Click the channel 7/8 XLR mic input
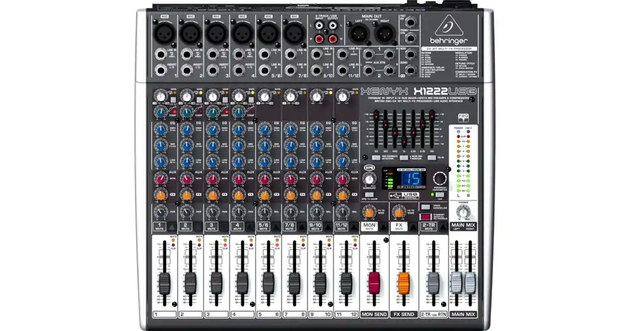This screenshot has height=331, width=630. 295,33
